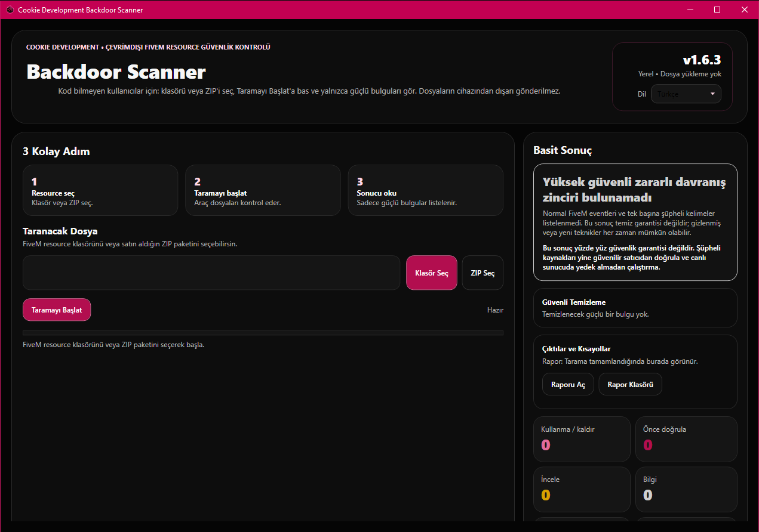The image size is (759, 532).
Task: Click the Basit Sonuç heading
Action: [x=562, y=150]
